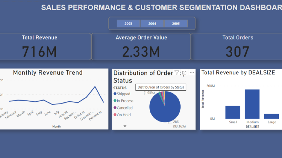Open More options ellipsis on pie visual
The height and width of the screenshot is (158, 282).
point(192,73)
